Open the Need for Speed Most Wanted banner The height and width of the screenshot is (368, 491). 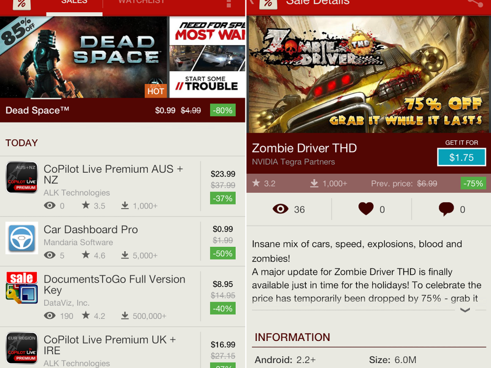(207, 57)
